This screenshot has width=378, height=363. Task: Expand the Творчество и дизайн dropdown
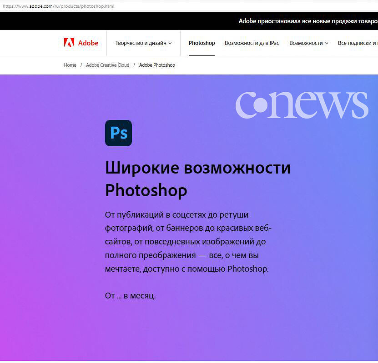point(143,43)
